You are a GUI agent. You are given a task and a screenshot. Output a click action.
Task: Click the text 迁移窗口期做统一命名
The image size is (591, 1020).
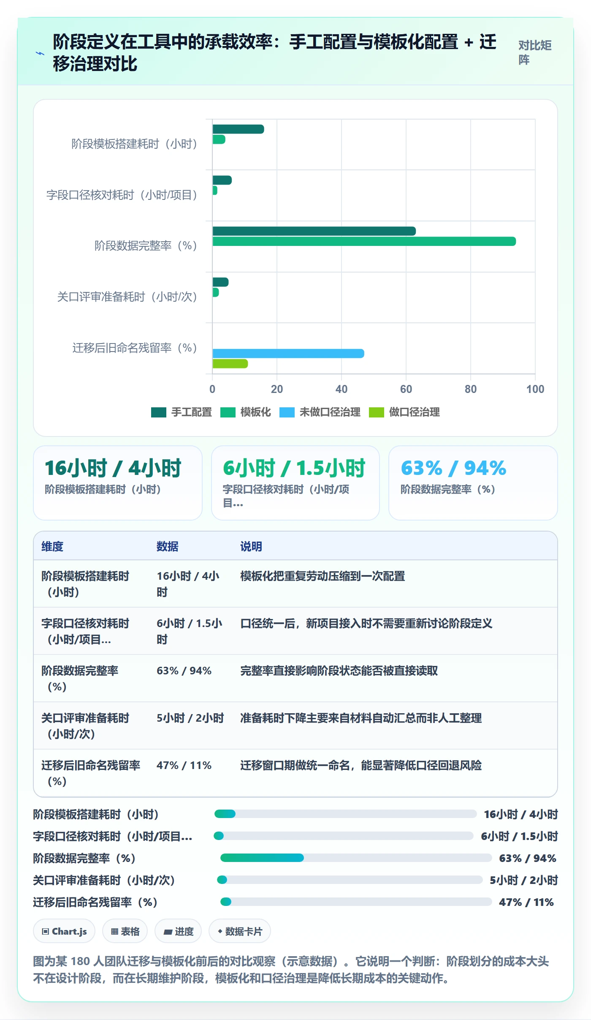pyautogui.click(x=295, y=765)
